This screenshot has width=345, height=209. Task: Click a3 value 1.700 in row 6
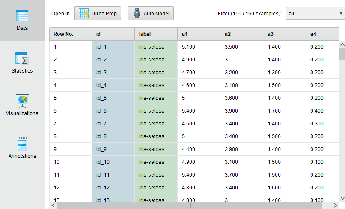284,111
